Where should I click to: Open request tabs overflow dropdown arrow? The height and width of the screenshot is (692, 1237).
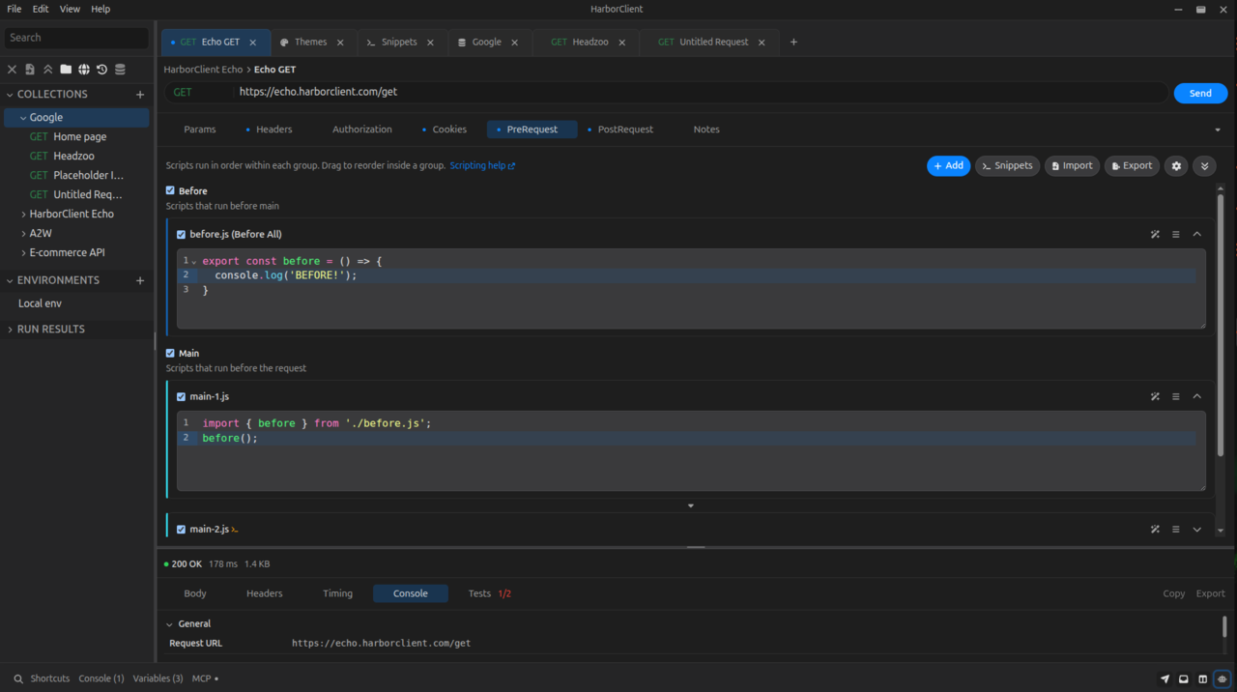tap(1218, 130)
